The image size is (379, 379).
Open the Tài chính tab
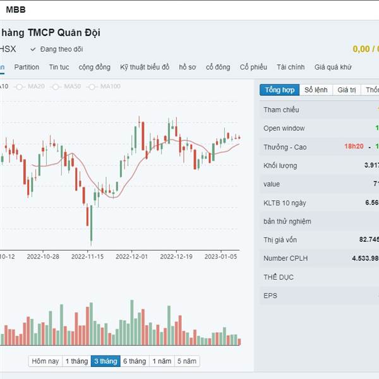pyautogui.click(x=291, y=67)
